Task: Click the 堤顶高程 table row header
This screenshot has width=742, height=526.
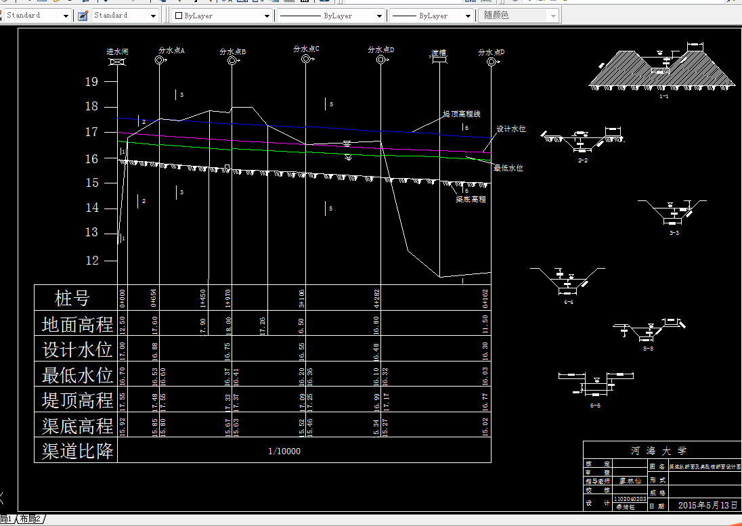Action: click(77, 400)
